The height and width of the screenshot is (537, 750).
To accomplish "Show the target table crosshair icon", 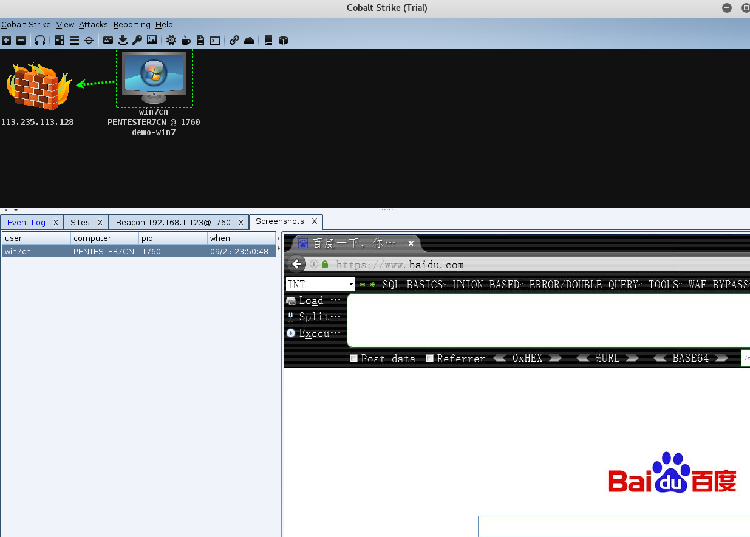I will point(89,41).
